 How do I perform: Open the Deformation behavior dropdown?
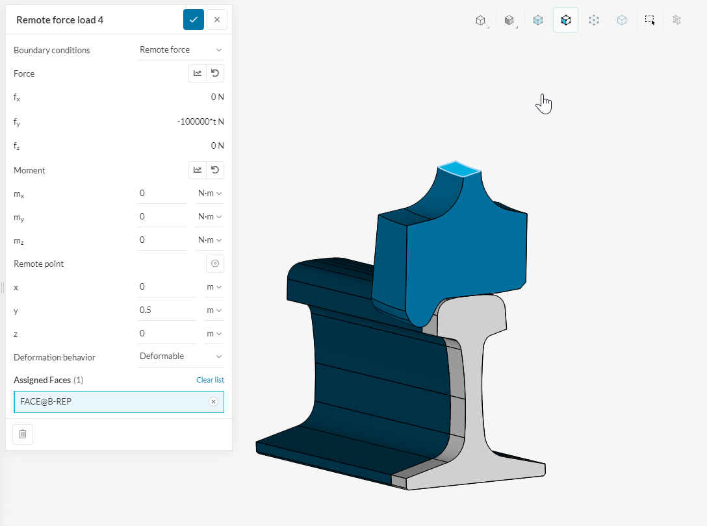click(181, 357)
